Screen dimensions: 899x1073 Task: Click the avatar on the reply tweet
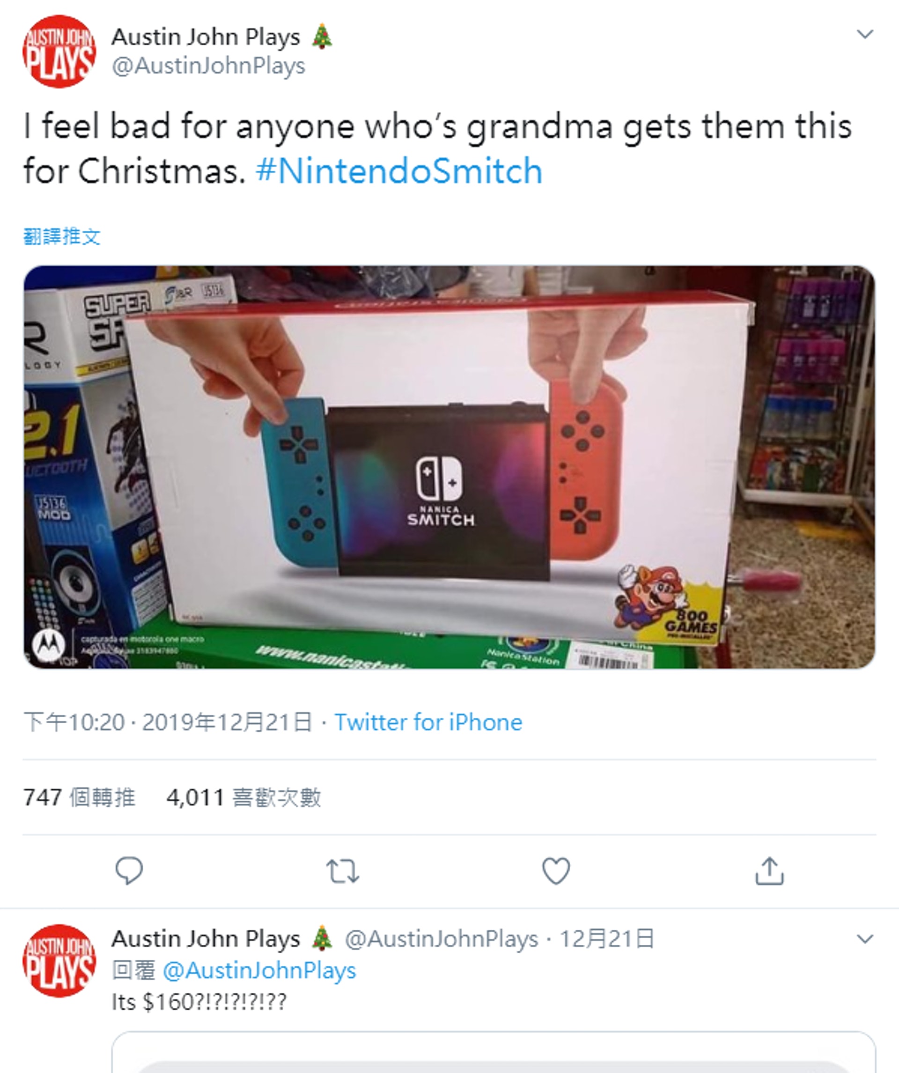point(59,961)
